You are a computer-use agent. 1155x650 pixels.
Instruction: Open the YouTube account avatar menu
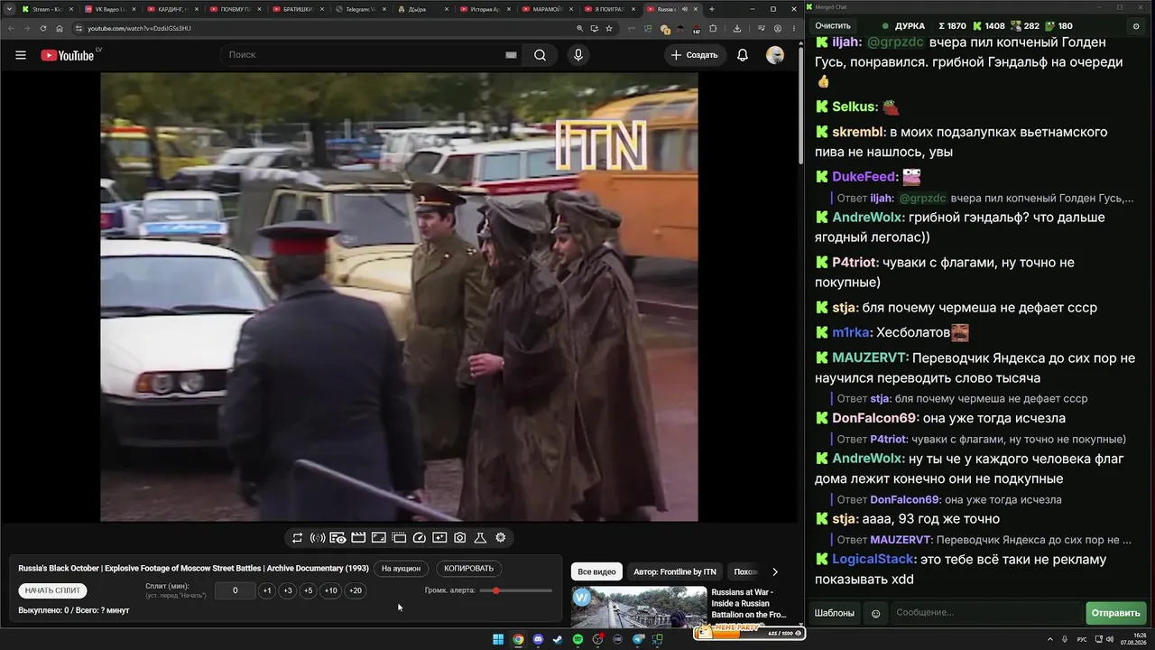point(775,55)
